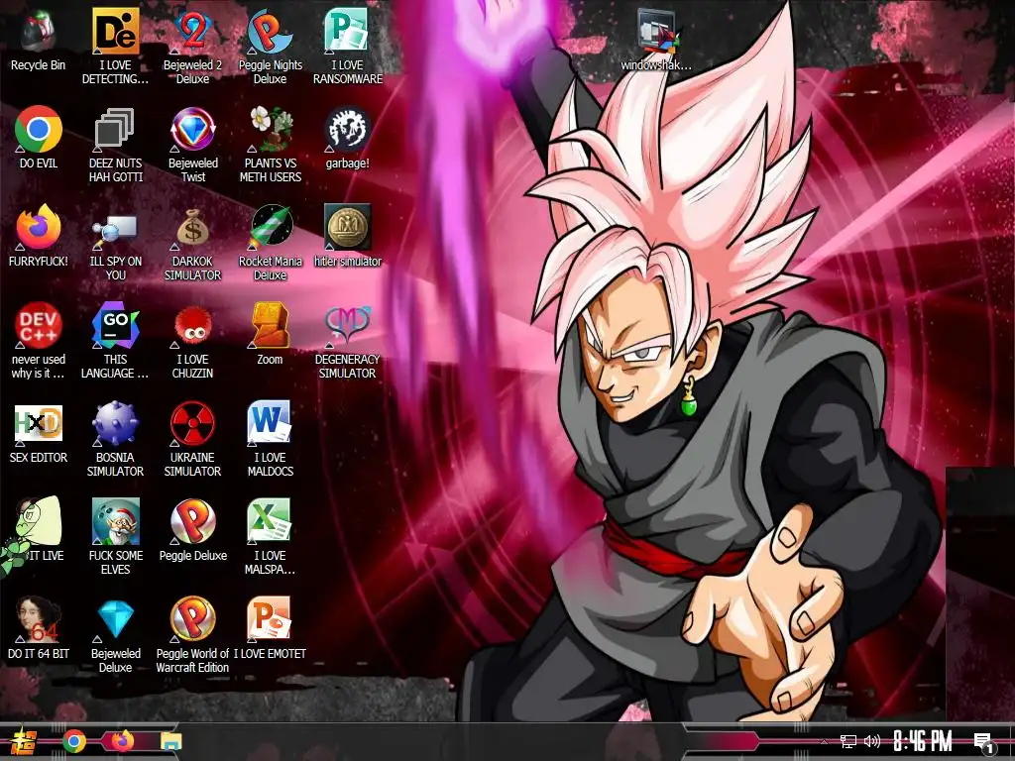The height and width of the screenshot is (761, 1015).
Task: Open Firefox from the taskbar
Action: coord(122,740)
